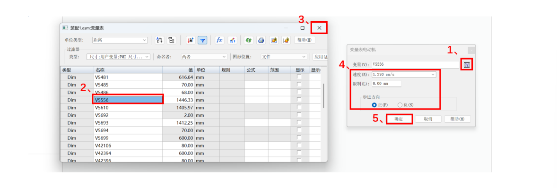
Task: Close the 装配1.asm 变量表 window
Action: [319, 28]
